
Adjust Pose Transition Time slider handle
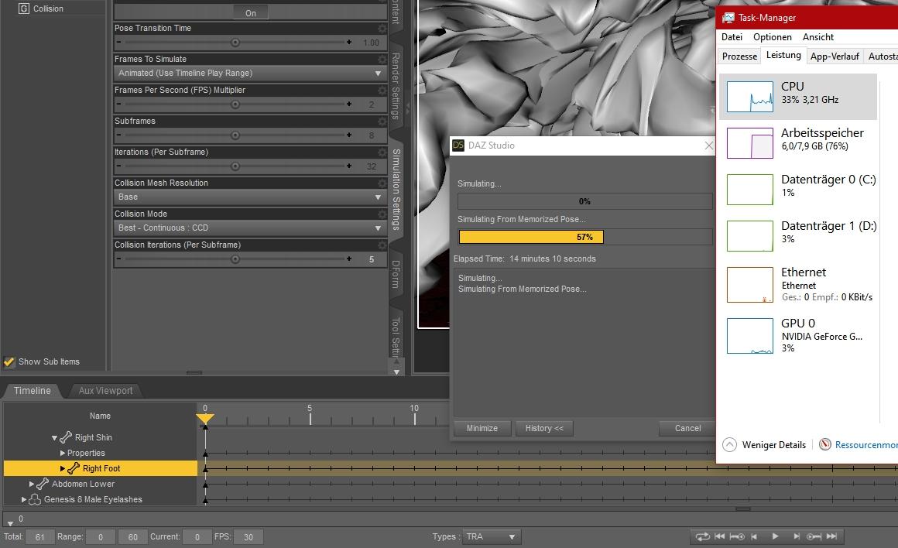coord(235,43)
